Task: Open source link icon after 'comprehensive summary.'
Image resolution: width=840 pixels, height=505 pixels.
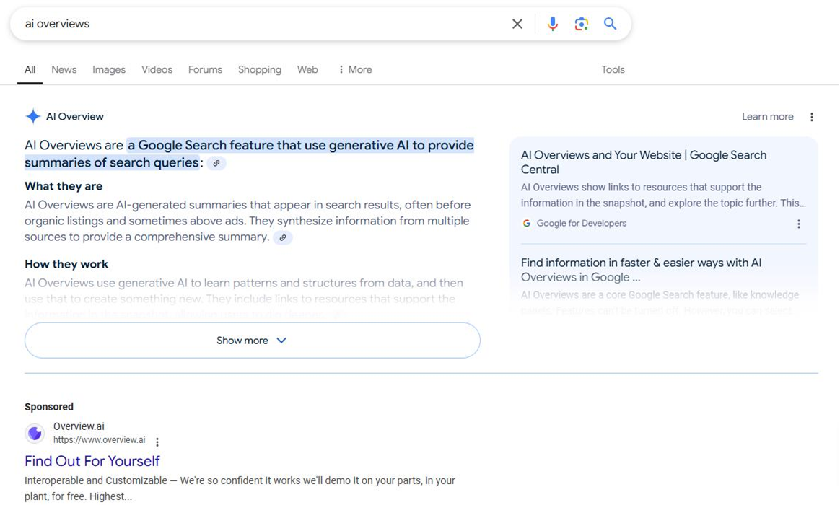Action: [283, 238]
